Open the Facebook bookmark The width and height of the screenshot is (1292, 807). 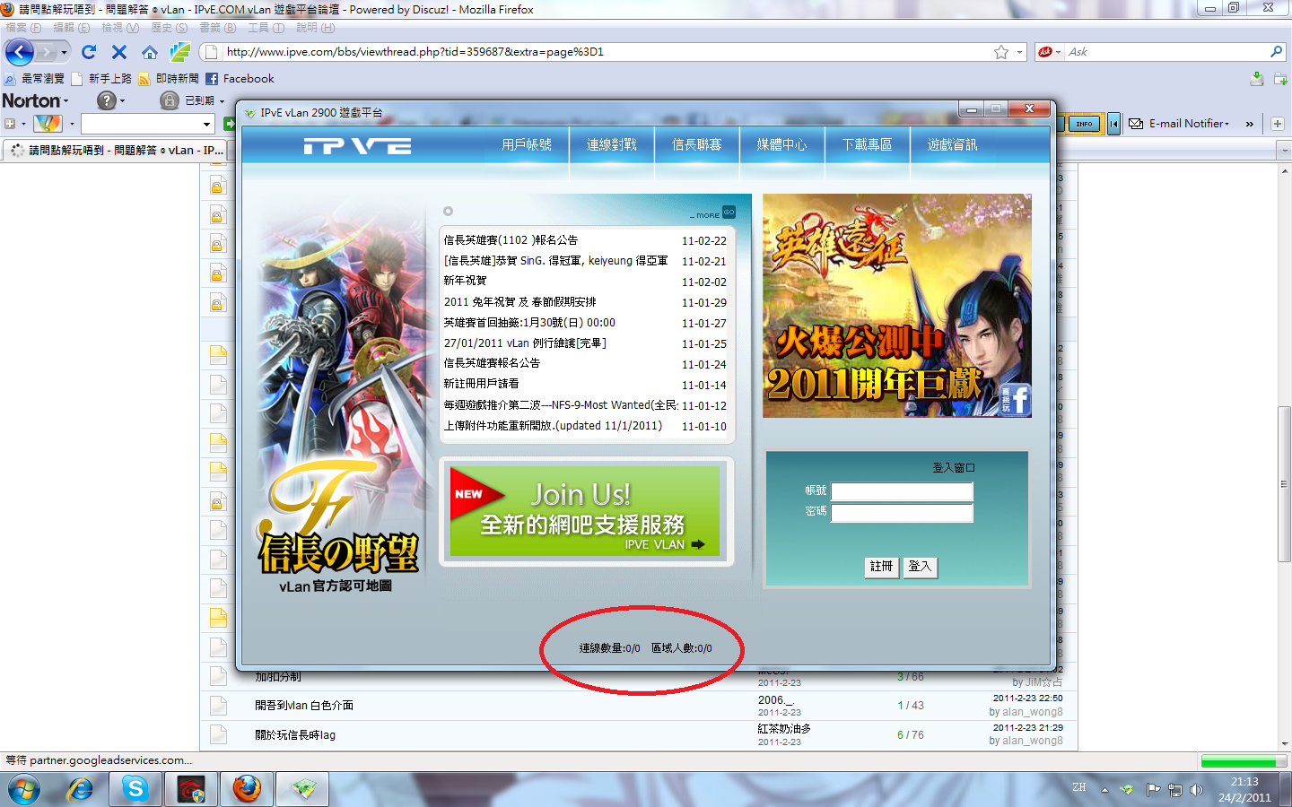pyautogui.click(x=240, y=79)
